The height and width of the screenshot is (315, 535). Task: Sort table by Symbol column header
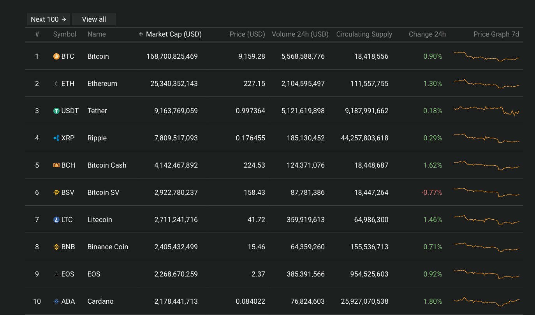point(65,34)
